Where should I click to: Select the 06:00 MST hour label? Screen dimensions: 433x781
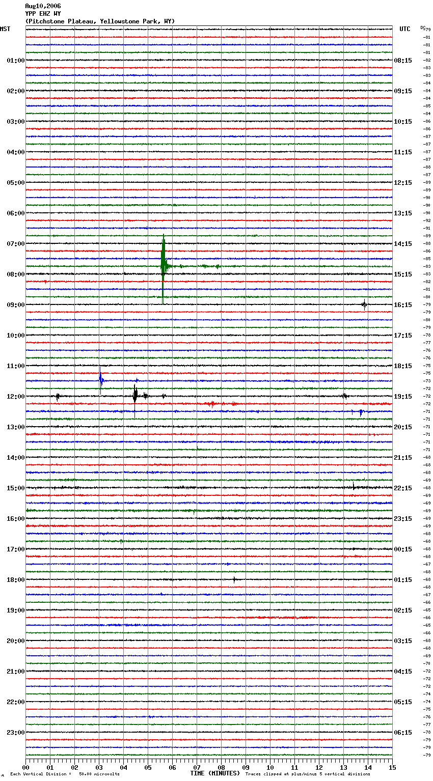tap(16, 213)
